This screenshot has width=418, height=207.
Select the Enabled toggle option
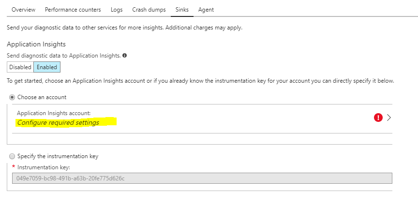tap(47, 67)
